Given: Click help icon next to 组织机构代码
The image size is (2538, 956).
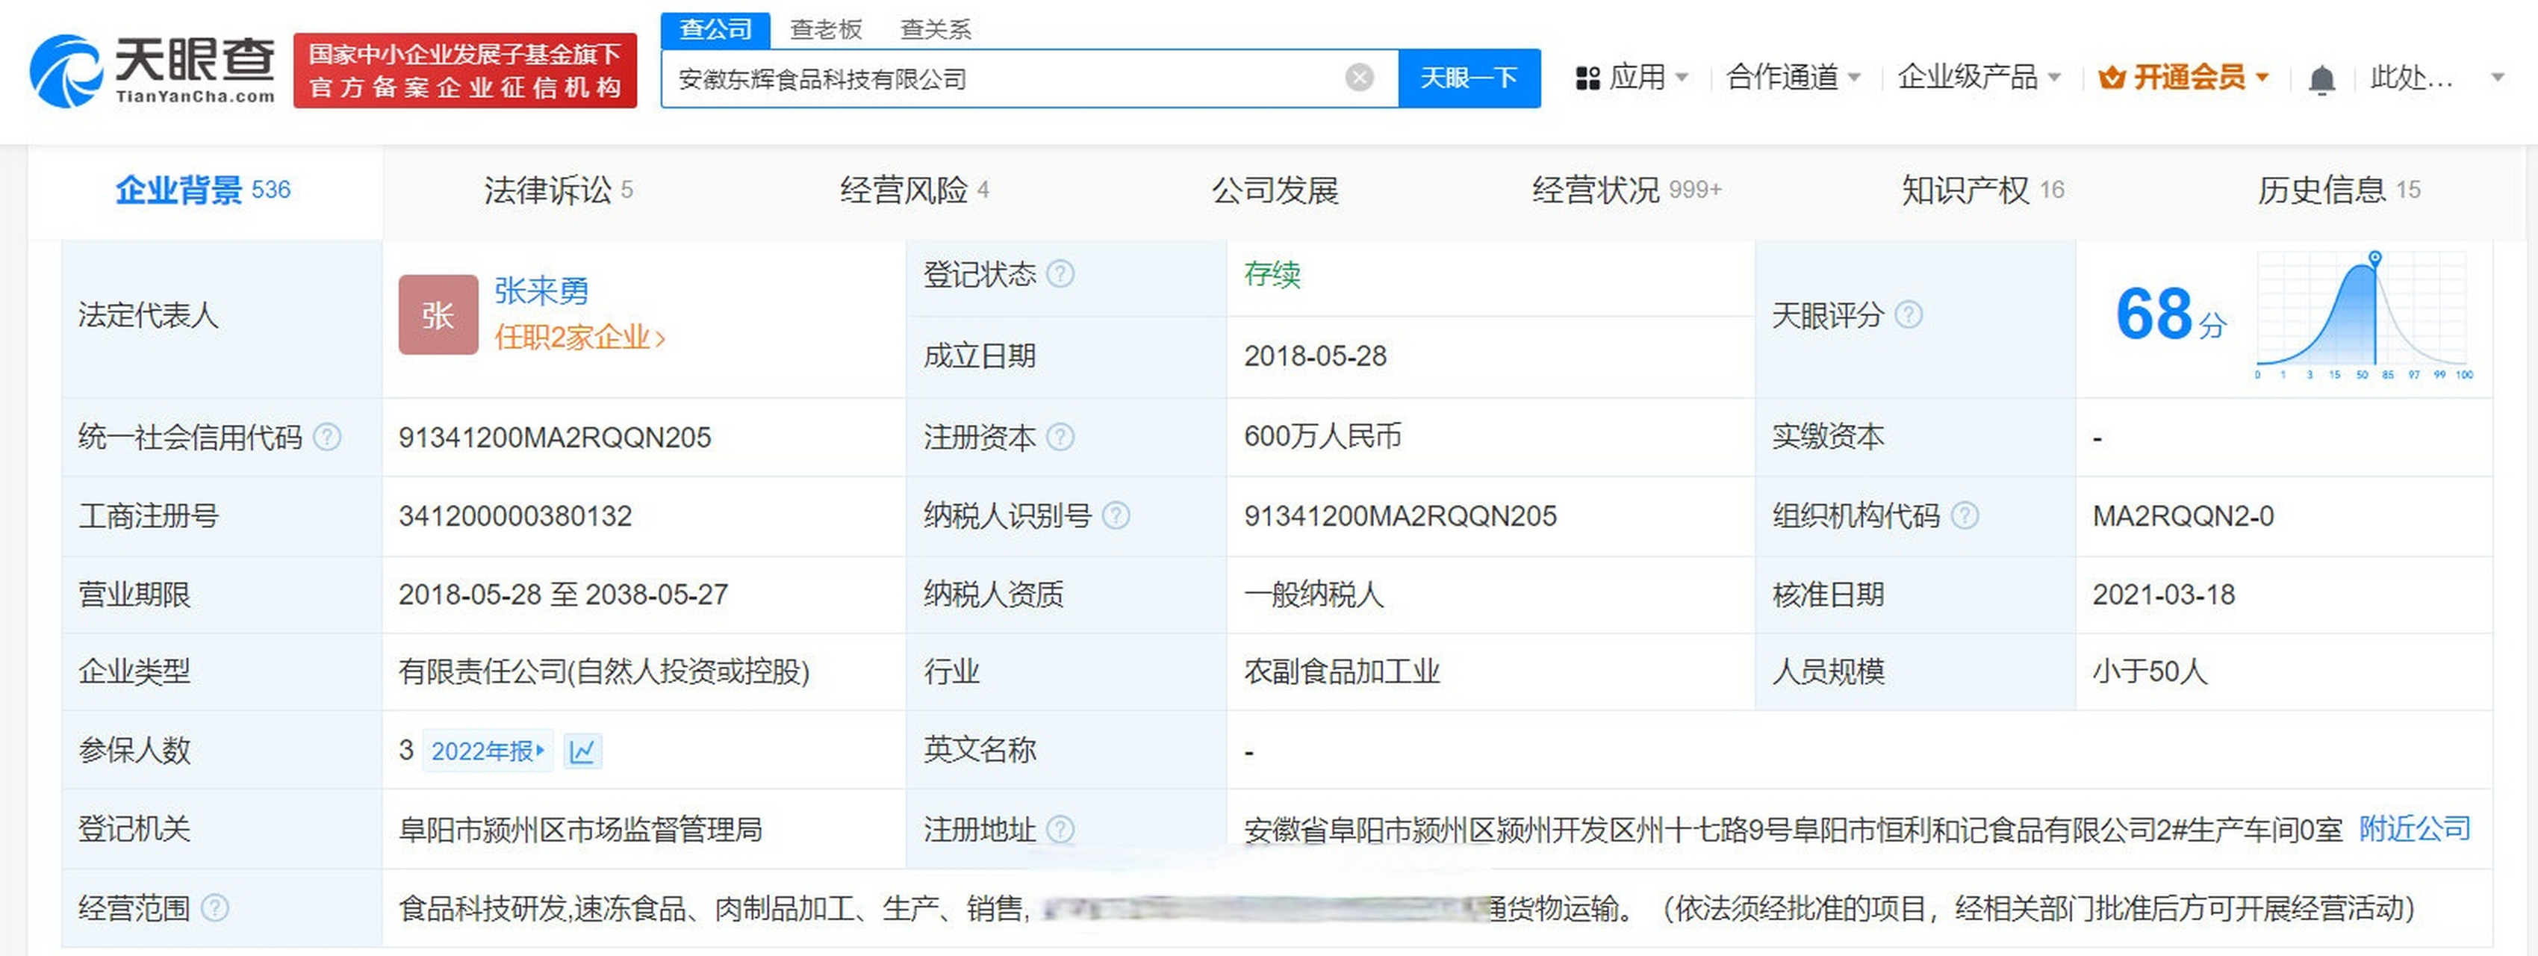Looking at the screenshot, I should click(1965, 515).
